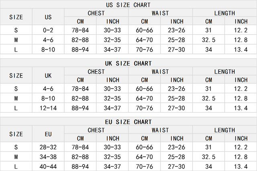This screenshot has height=171, width=257.
Task: Click the LENGTH header in the EU chart
Action: (x=224, y=130)
